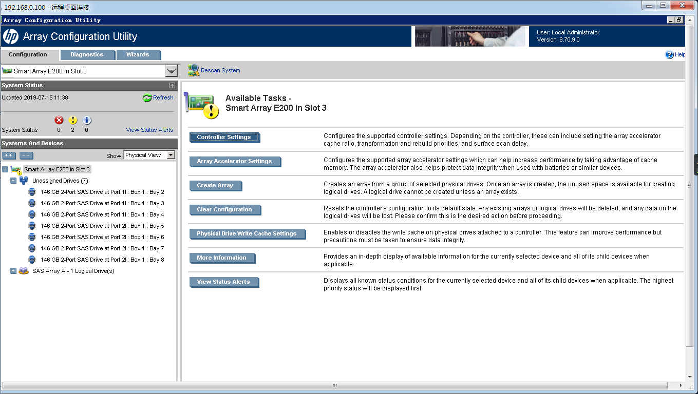Click the yellow warning status icon
The width and height of the screenshot is (698, 394).
73,120
